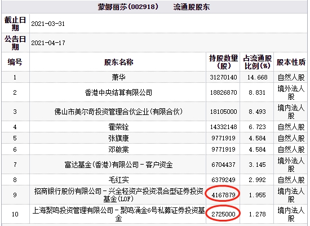This screenshot has height=226, width=310.
Task: Select share count 31270140
Action: click(223, 77)
